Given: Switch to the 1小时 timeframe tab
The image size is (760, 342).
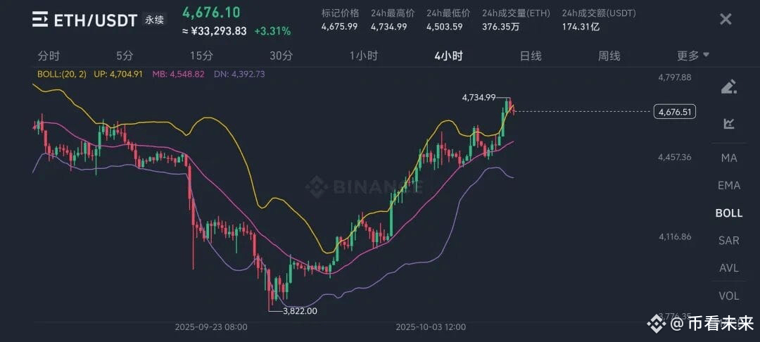Looking at the screenshot, I should click(x=364, y=56).
